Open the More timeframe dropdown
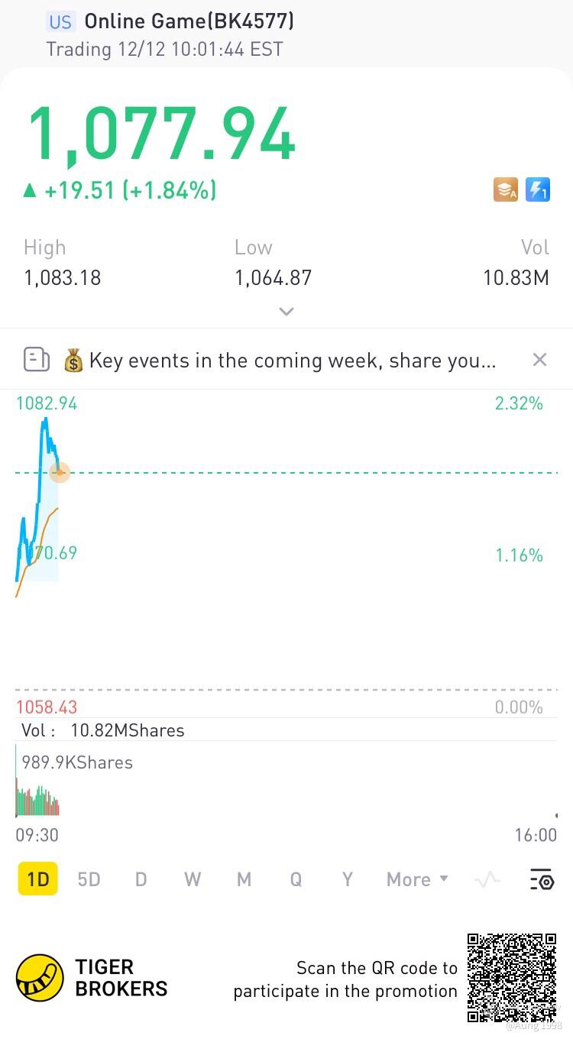The image size is (573, 1039). [x=417, y=880]
